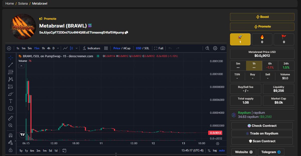Open the forecasting and measurement tool
Image resolution: width=301 pixels, height=156 pixels.
pos(11,87)
